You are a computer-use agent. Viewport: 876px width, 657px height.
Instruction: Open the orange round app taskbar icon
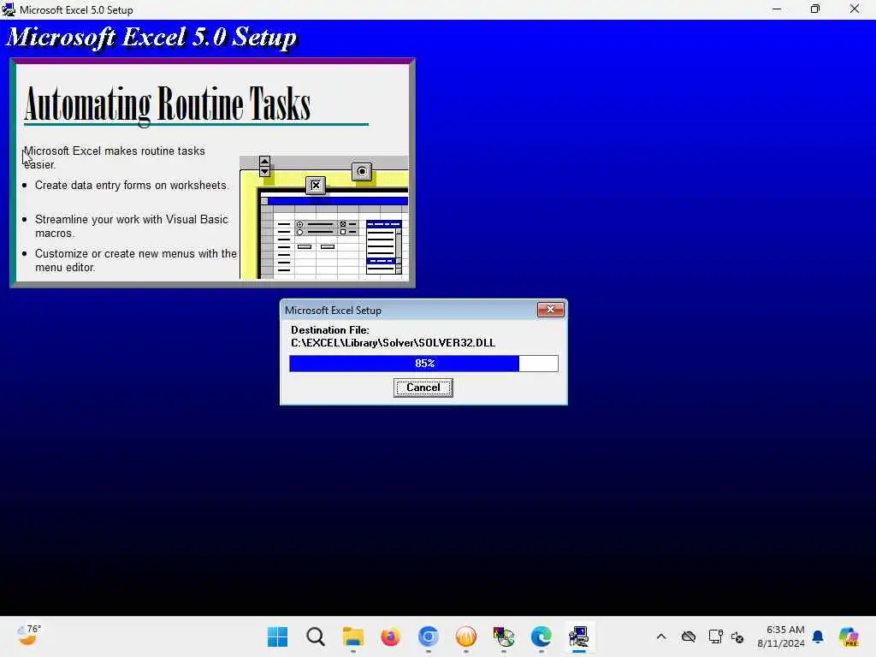(466, 636)
